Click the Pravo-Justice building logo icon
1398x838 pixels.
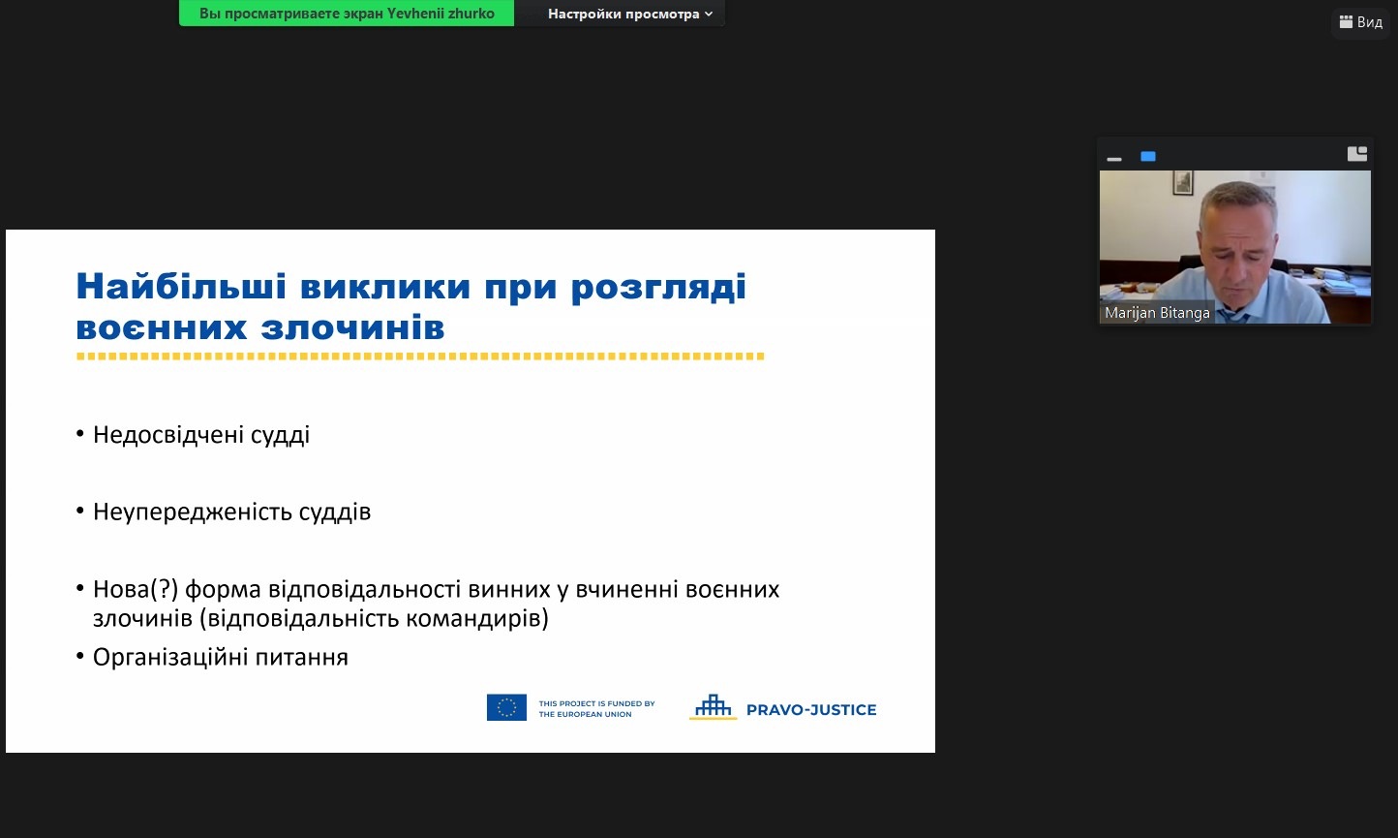tap(713, 707)
